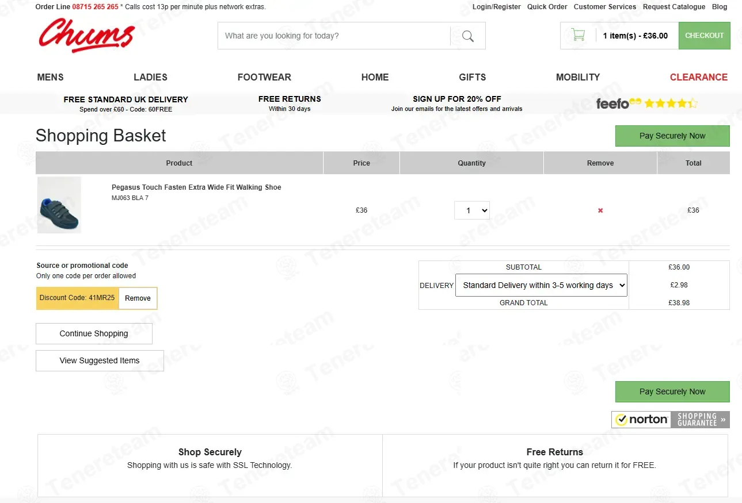Click the 'Shop Securely' heading
Image resolution: width=742 pixels, height=503 pixels.
click(210, 452)
